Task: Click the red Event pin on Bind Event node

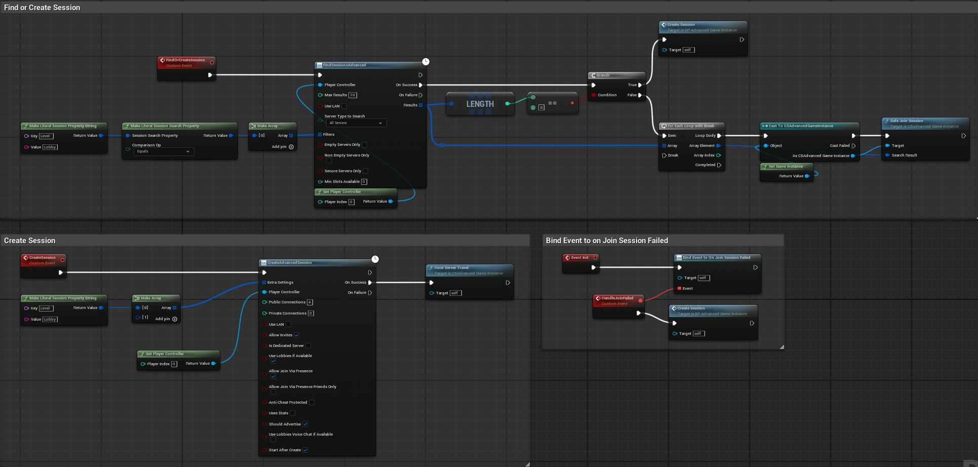Action: [680, 289]
